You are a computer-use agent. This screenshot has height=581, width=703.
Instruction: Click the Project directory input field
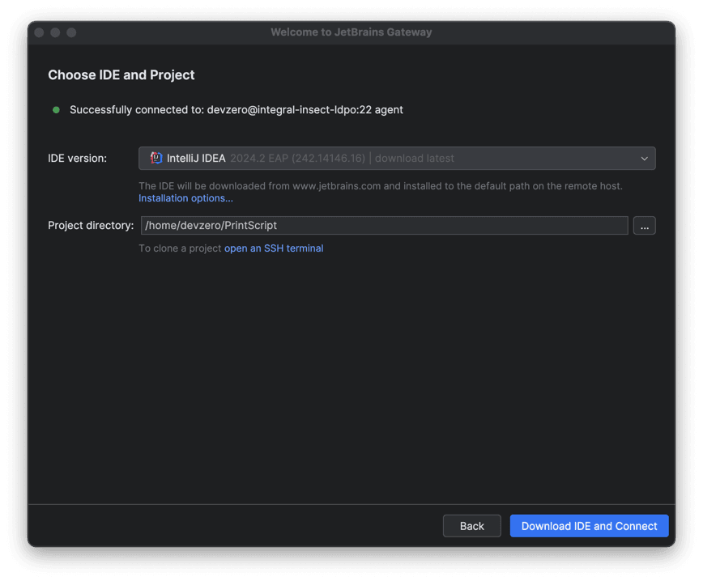pyautogui.click(x=384, y=225)
